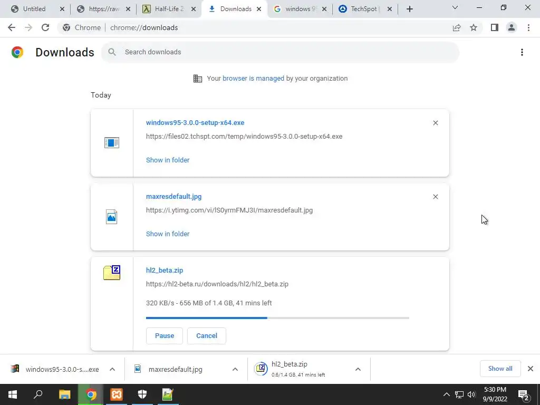
Task: Open the side panel icon in toolbar
Action: click(x=495, y=27)
